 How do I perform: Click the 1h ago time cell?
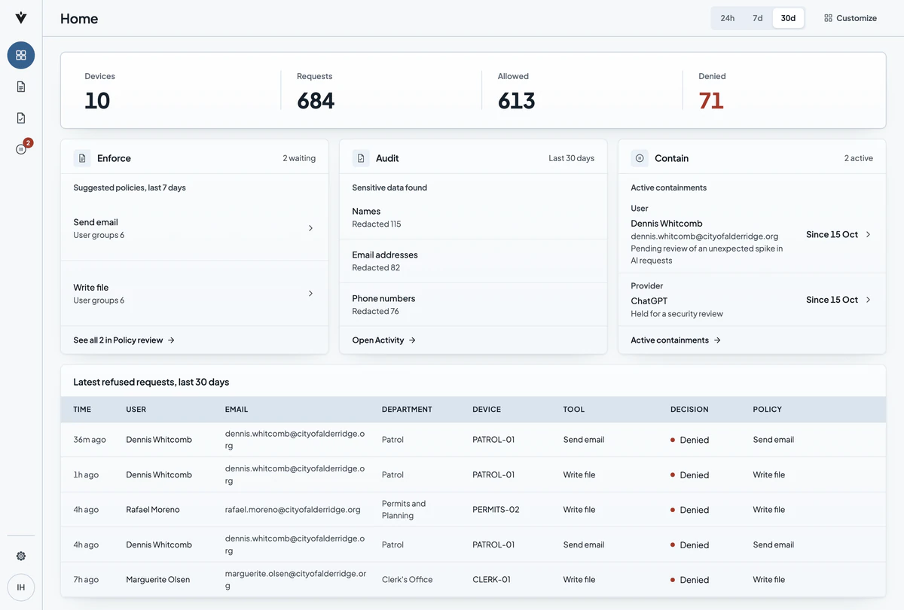click(86, 474)
